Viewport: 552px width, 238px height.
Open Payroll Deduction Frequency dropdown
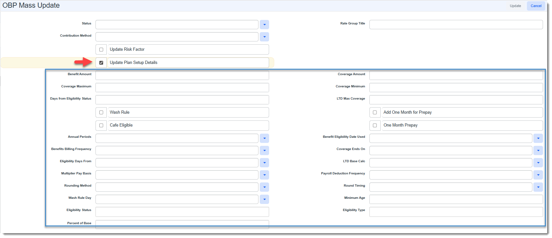[538, 175]
